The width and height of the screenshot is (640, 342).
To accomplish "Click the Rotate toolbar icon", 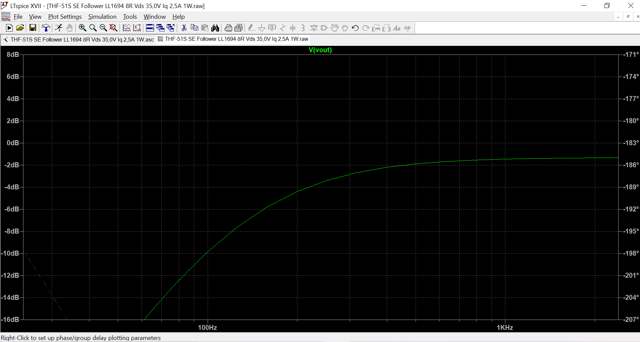I will click(376, 28).
